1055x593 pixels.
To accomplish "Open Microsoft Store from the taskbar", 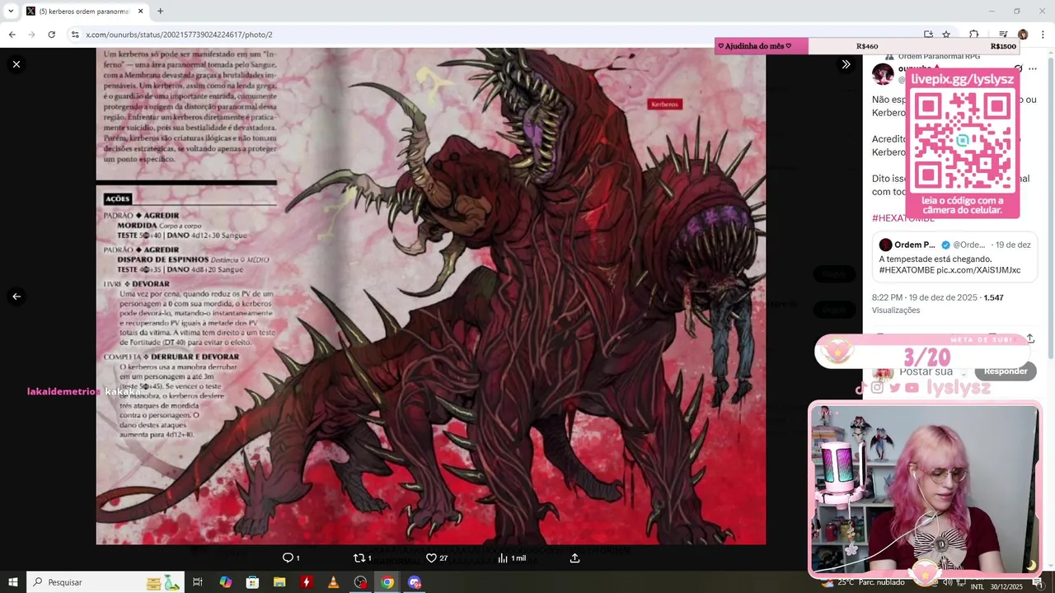I will [x=252, y=582].
